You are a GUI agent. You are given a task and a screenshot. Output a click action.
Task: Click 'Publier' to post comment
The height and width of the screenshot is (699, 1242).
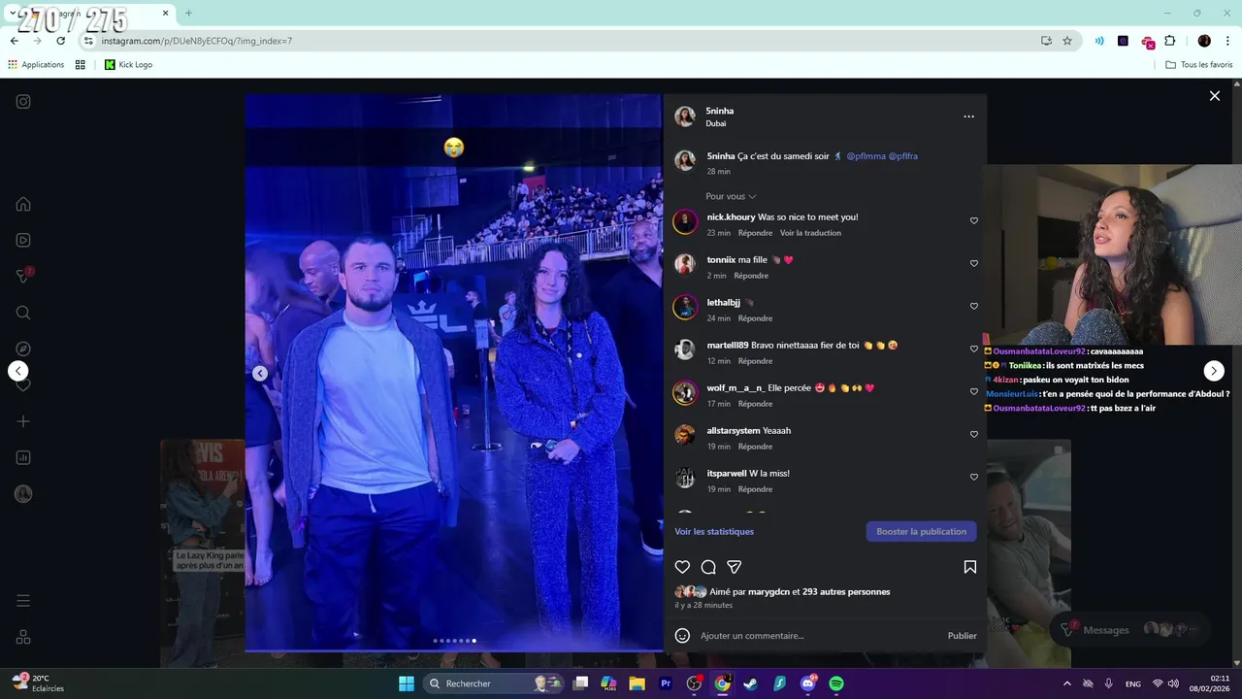[x=962, y=636]
